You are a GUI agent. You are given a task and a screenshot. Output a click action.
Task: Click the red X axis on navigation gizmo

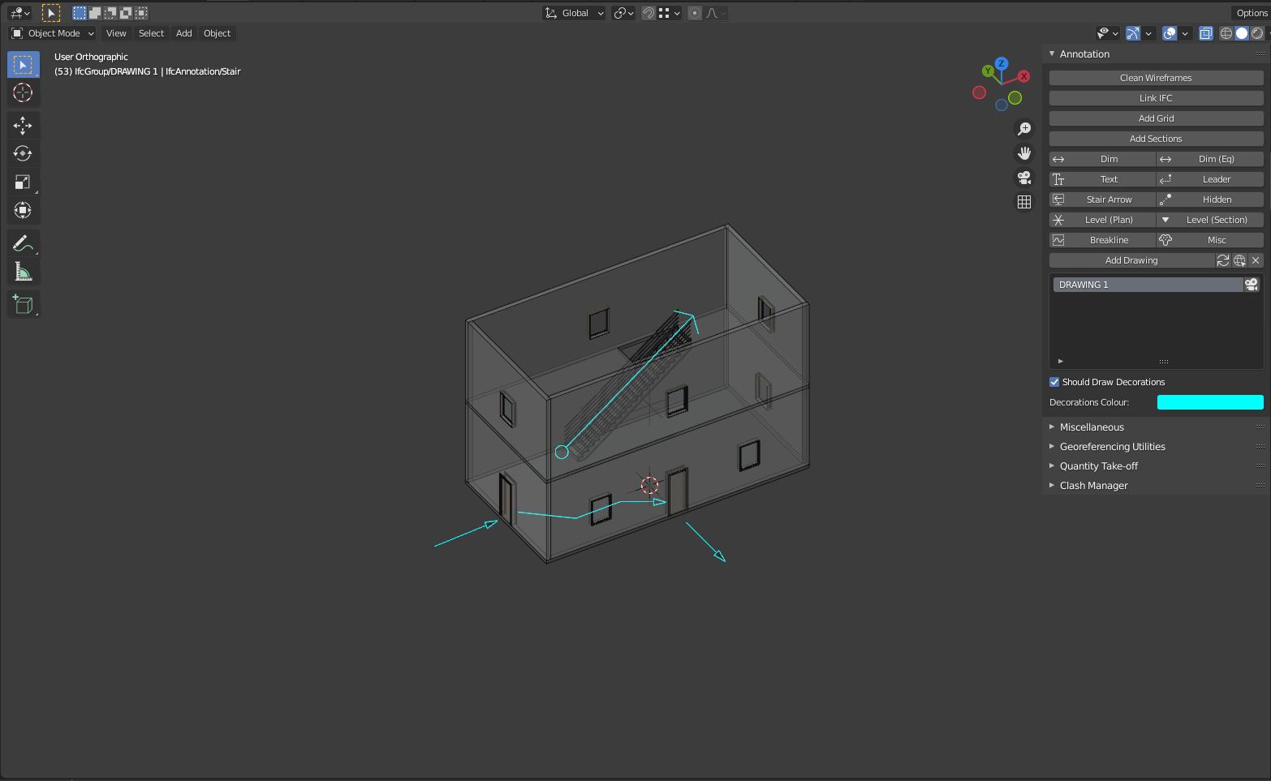coord(1024,76)
